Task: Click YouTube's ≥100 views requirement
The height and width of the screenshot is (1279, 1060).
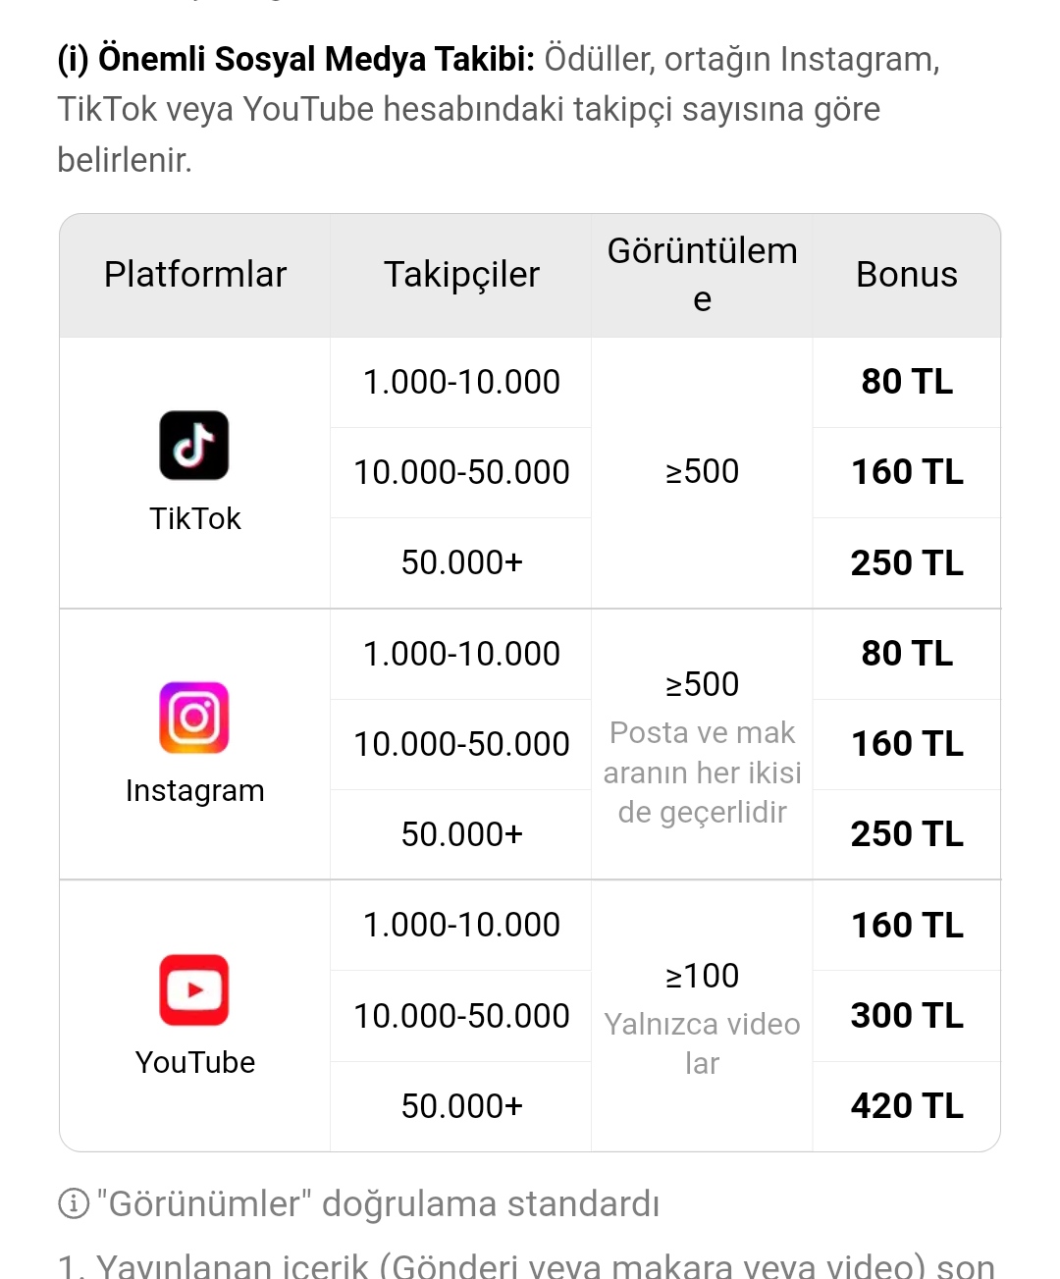Action: pos(703,976)
